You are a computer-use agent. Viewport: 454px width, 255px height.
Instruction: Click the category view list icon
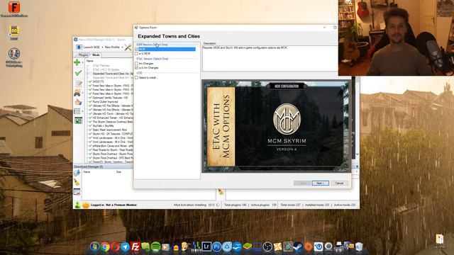[x=77, y=111]
